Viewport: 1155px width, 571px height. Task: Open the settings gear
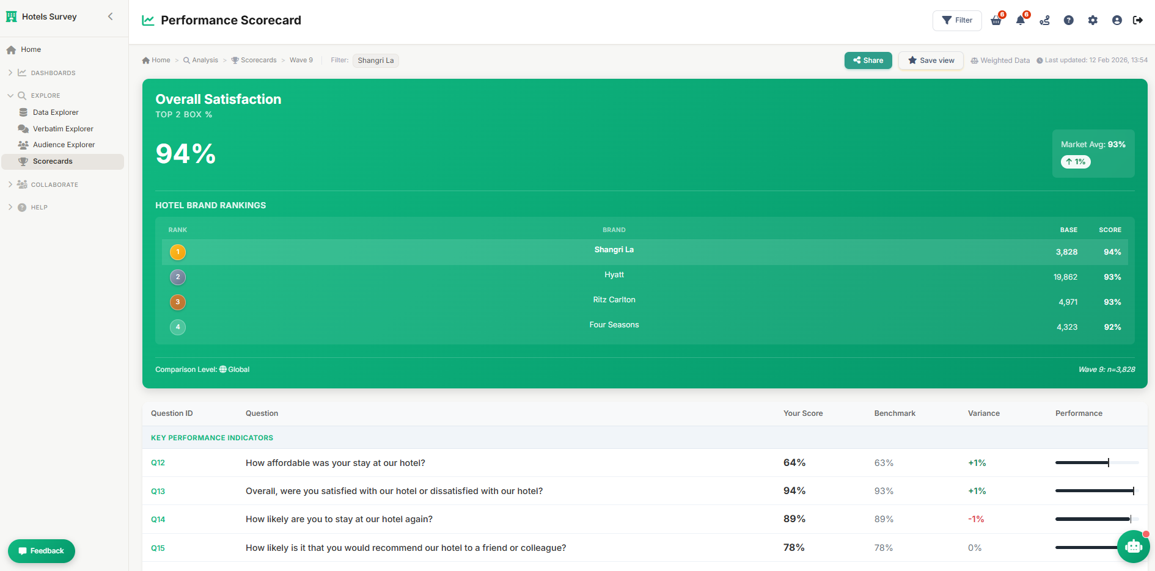tap(1093, 20)
